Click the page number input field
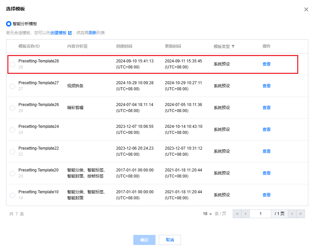 click(260, 214)
